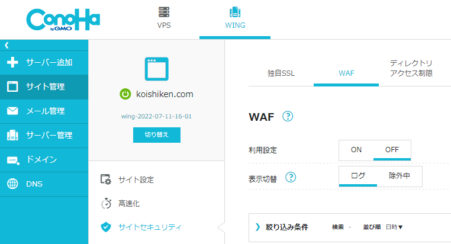
Task: Click the .com icon for ドメイン
Action: [x=13, y=160]
